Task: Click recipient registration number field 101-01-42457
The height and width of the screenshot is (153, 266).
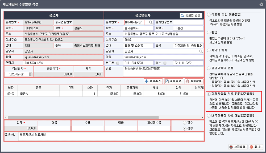Action: coord(134,22)
